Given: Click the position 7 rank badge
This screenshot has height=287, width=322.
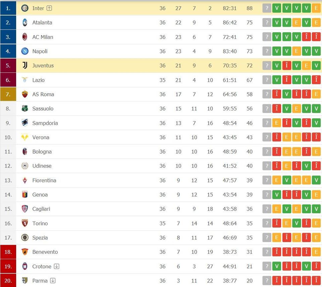Looking at the screenshot, I should pyautogui.click(x=8, y=94).
